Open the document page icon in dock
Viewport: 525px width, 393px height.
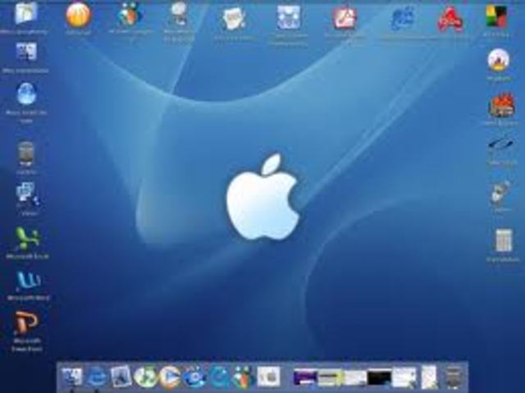pyautogui.click(x=429, y=377)
